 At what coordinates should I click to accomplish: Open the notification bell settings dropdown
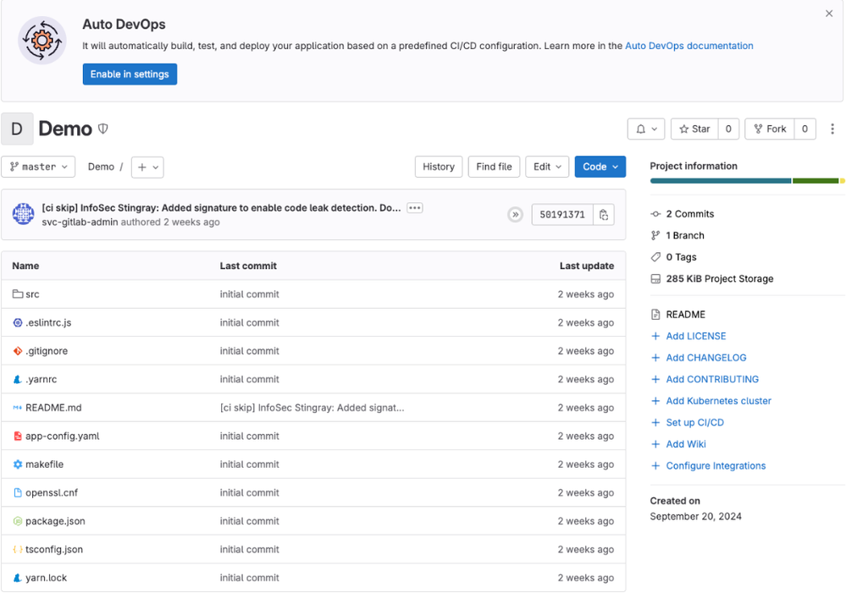point(645,129)
